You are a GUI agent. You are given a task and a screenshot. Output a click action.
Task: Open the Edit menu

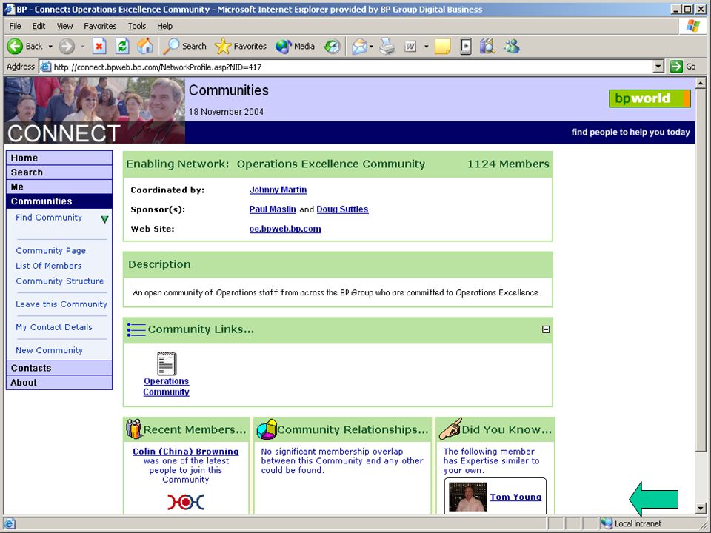(39, 27)
